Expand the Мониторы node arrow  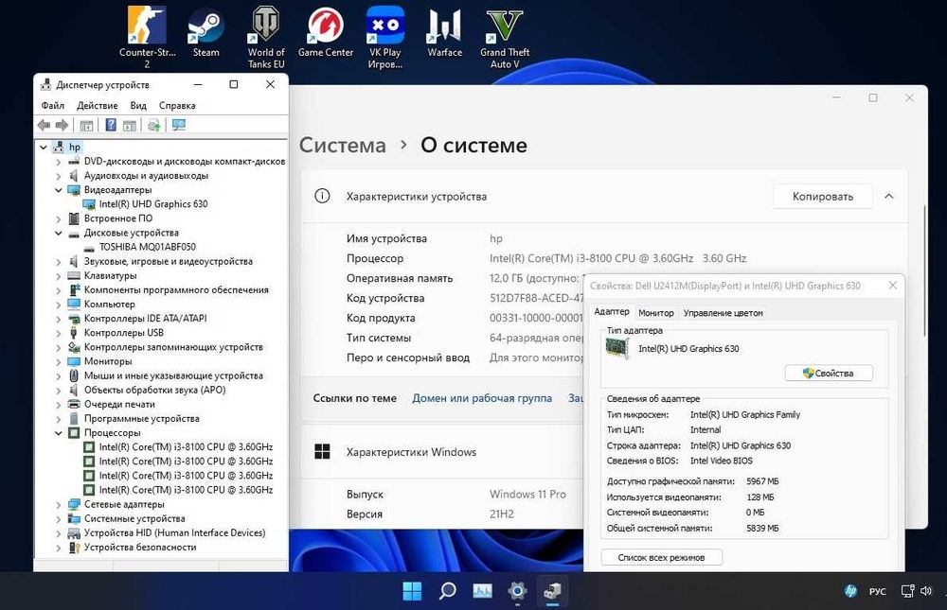coord(59,361)
